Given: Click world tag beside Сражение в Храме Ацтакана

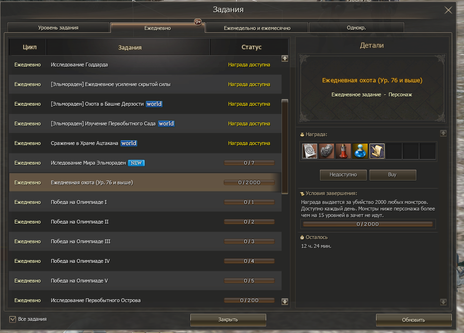Looking at the screenshot, I should pyautogui.click(x=129, y=143).
